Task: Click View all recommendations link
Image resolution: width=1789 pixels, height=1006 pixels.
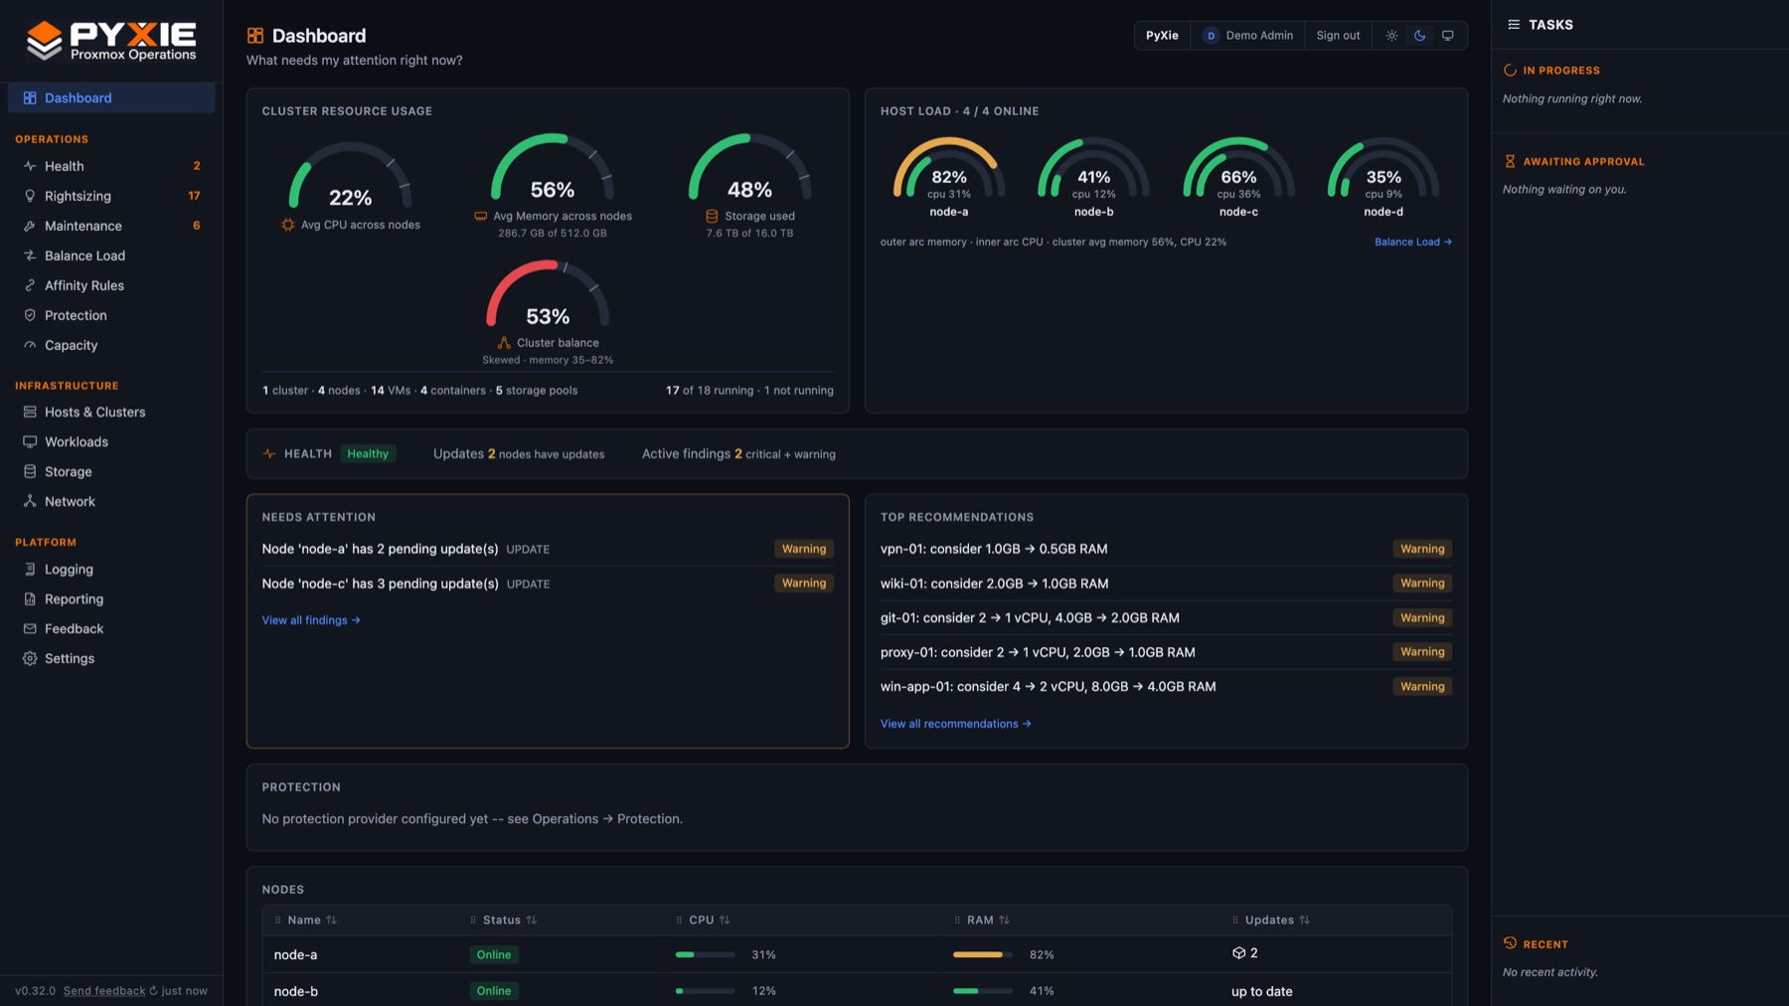Action: [x=956, y=724]
